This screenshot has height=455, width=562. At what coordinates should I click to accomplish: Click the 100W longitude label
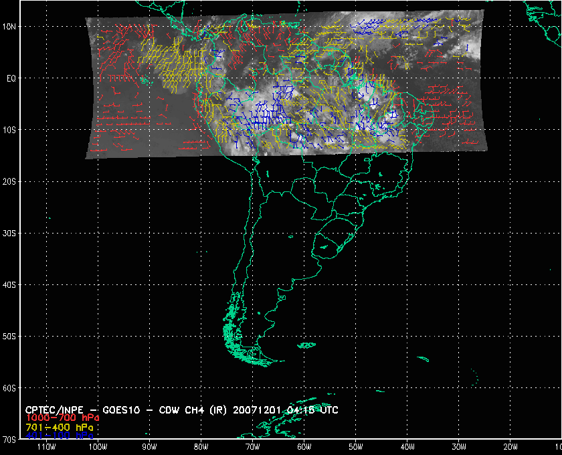pos(98,447)
